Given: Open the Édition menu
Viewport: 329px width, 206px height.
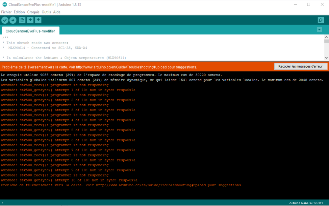Looking at the screenshot, I should [19, 12].
